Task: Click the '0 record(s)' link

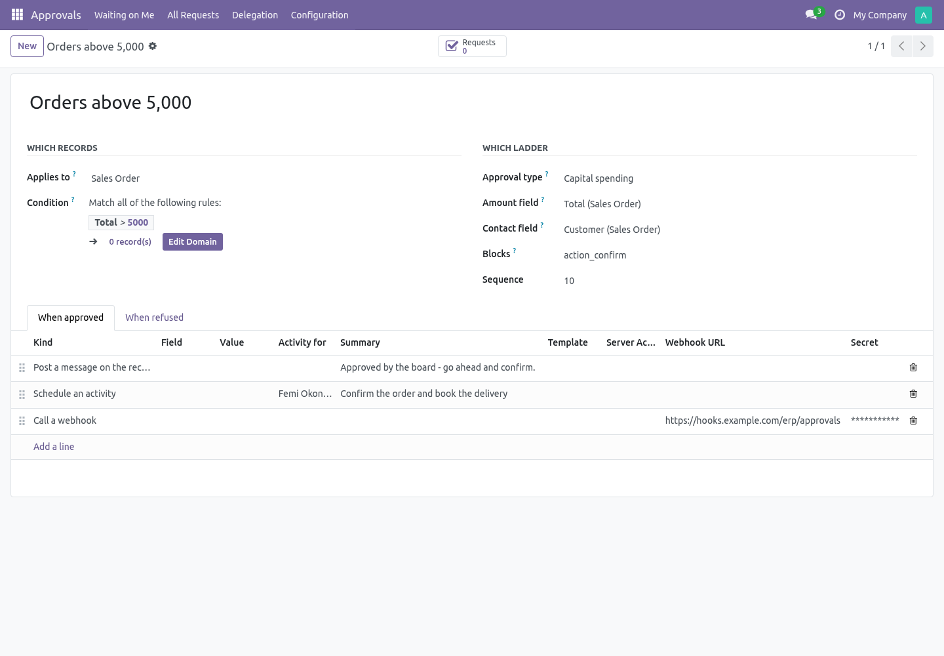Action: point(130,241)
